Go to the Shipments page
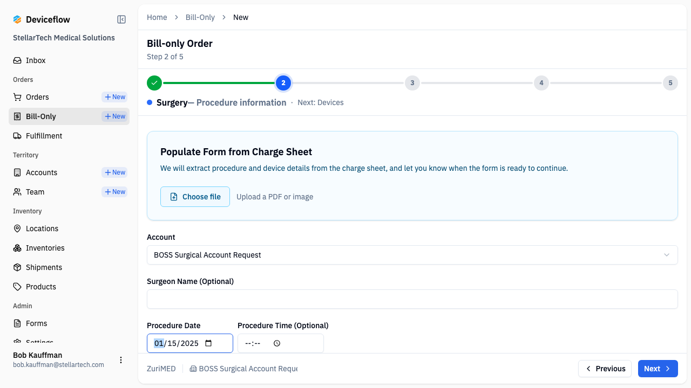The image size is (691, 388). [69, 267]
